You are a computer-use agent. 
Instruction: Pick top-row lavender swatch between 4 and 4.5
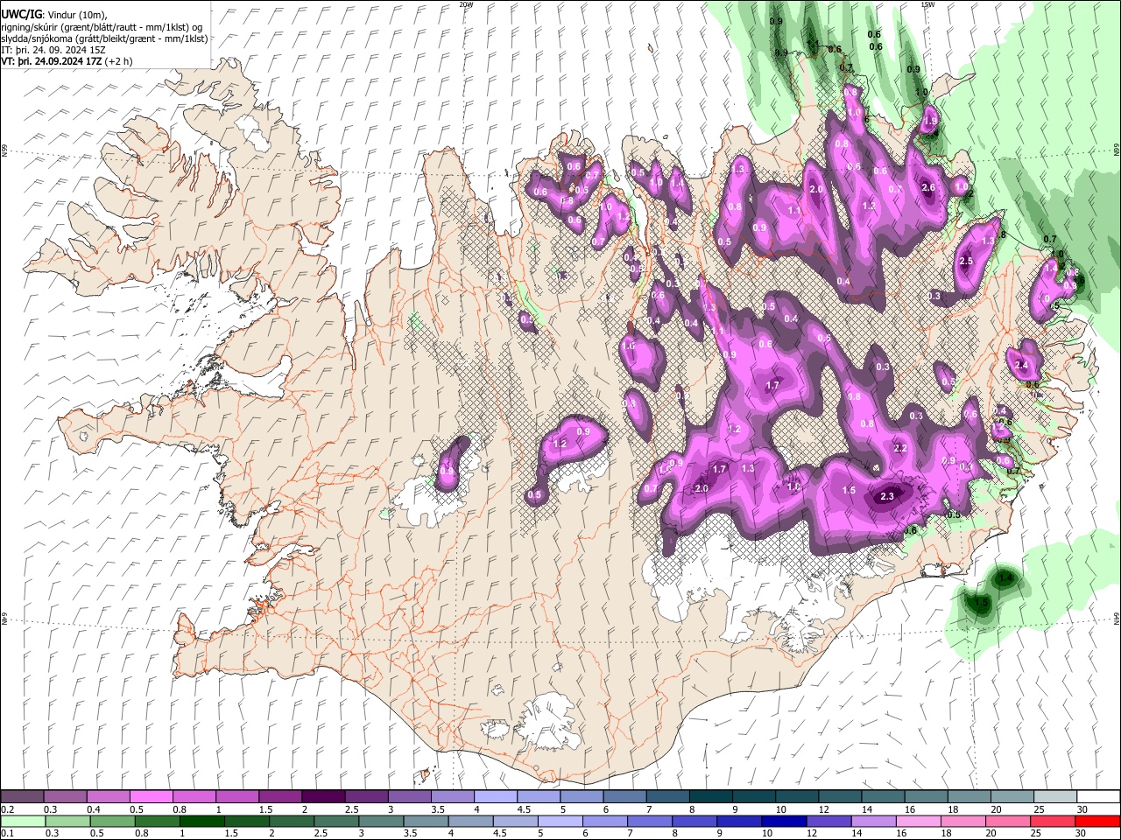click(x=496, y=797)
